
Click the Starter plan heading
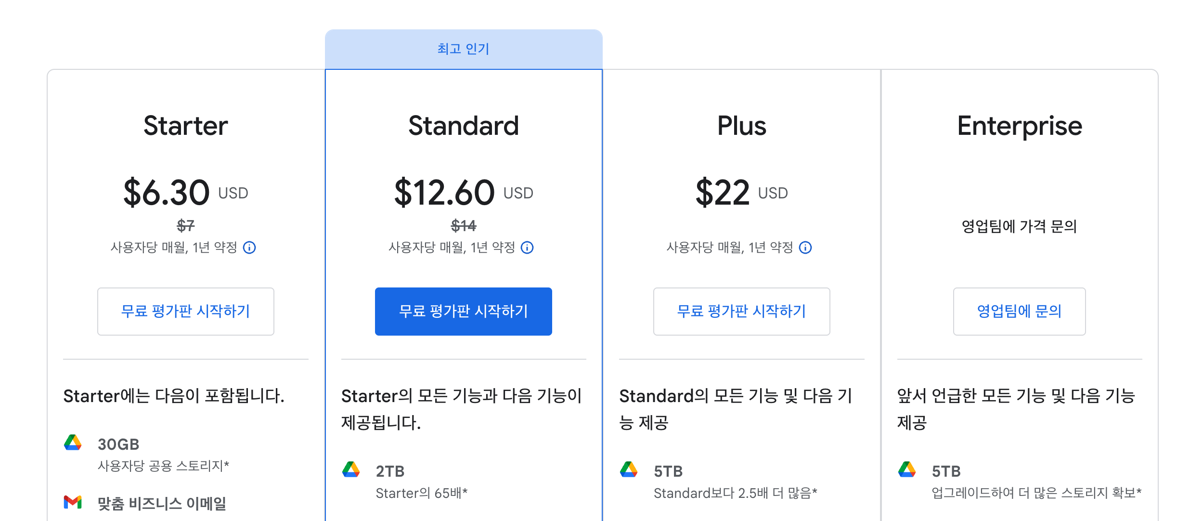(186, 126)
